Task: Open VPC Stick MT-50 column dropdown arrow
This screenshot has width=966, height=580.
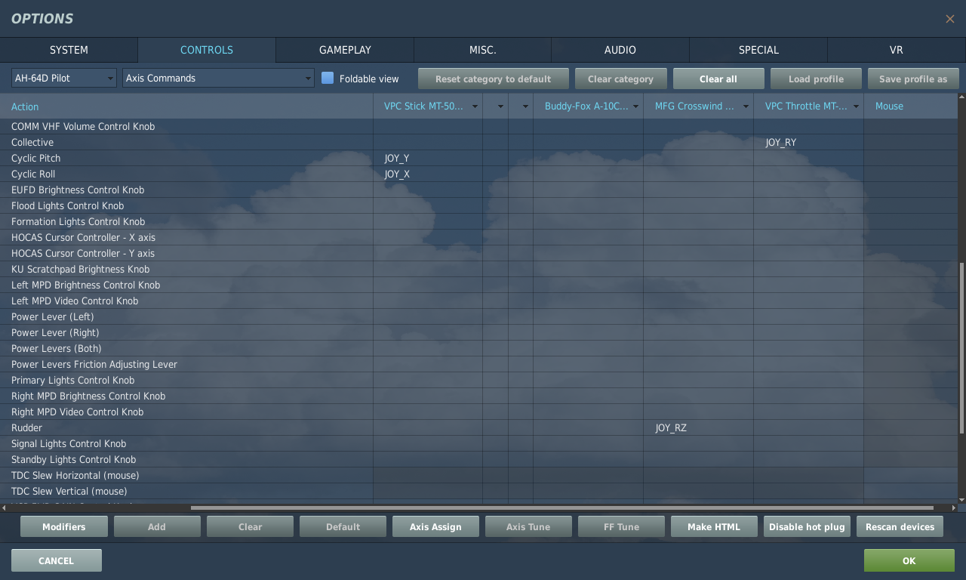Action: pos(475,106)
